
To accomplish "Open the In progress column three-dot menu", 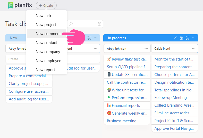I will tap(194, 38).
